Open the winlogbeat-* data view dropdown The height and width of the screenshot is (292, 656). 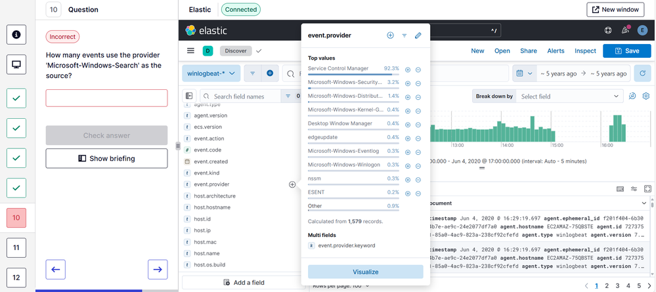click(x=211, y=73)
